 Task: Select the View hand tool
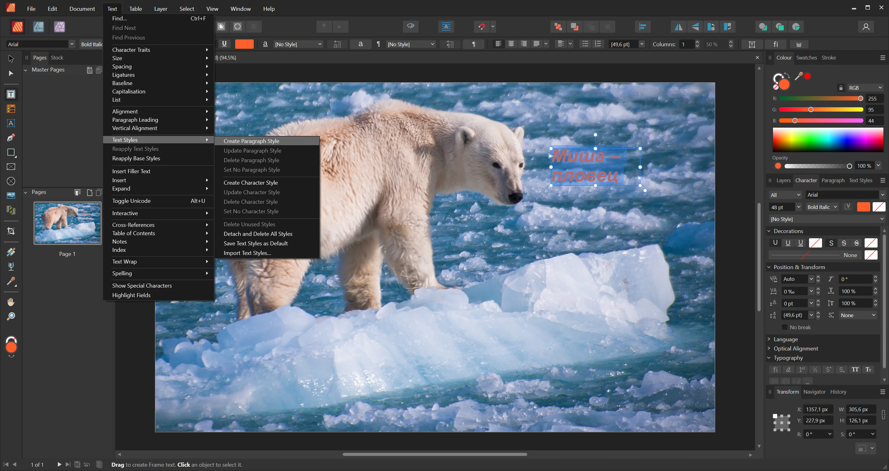[x=11, y=302]
